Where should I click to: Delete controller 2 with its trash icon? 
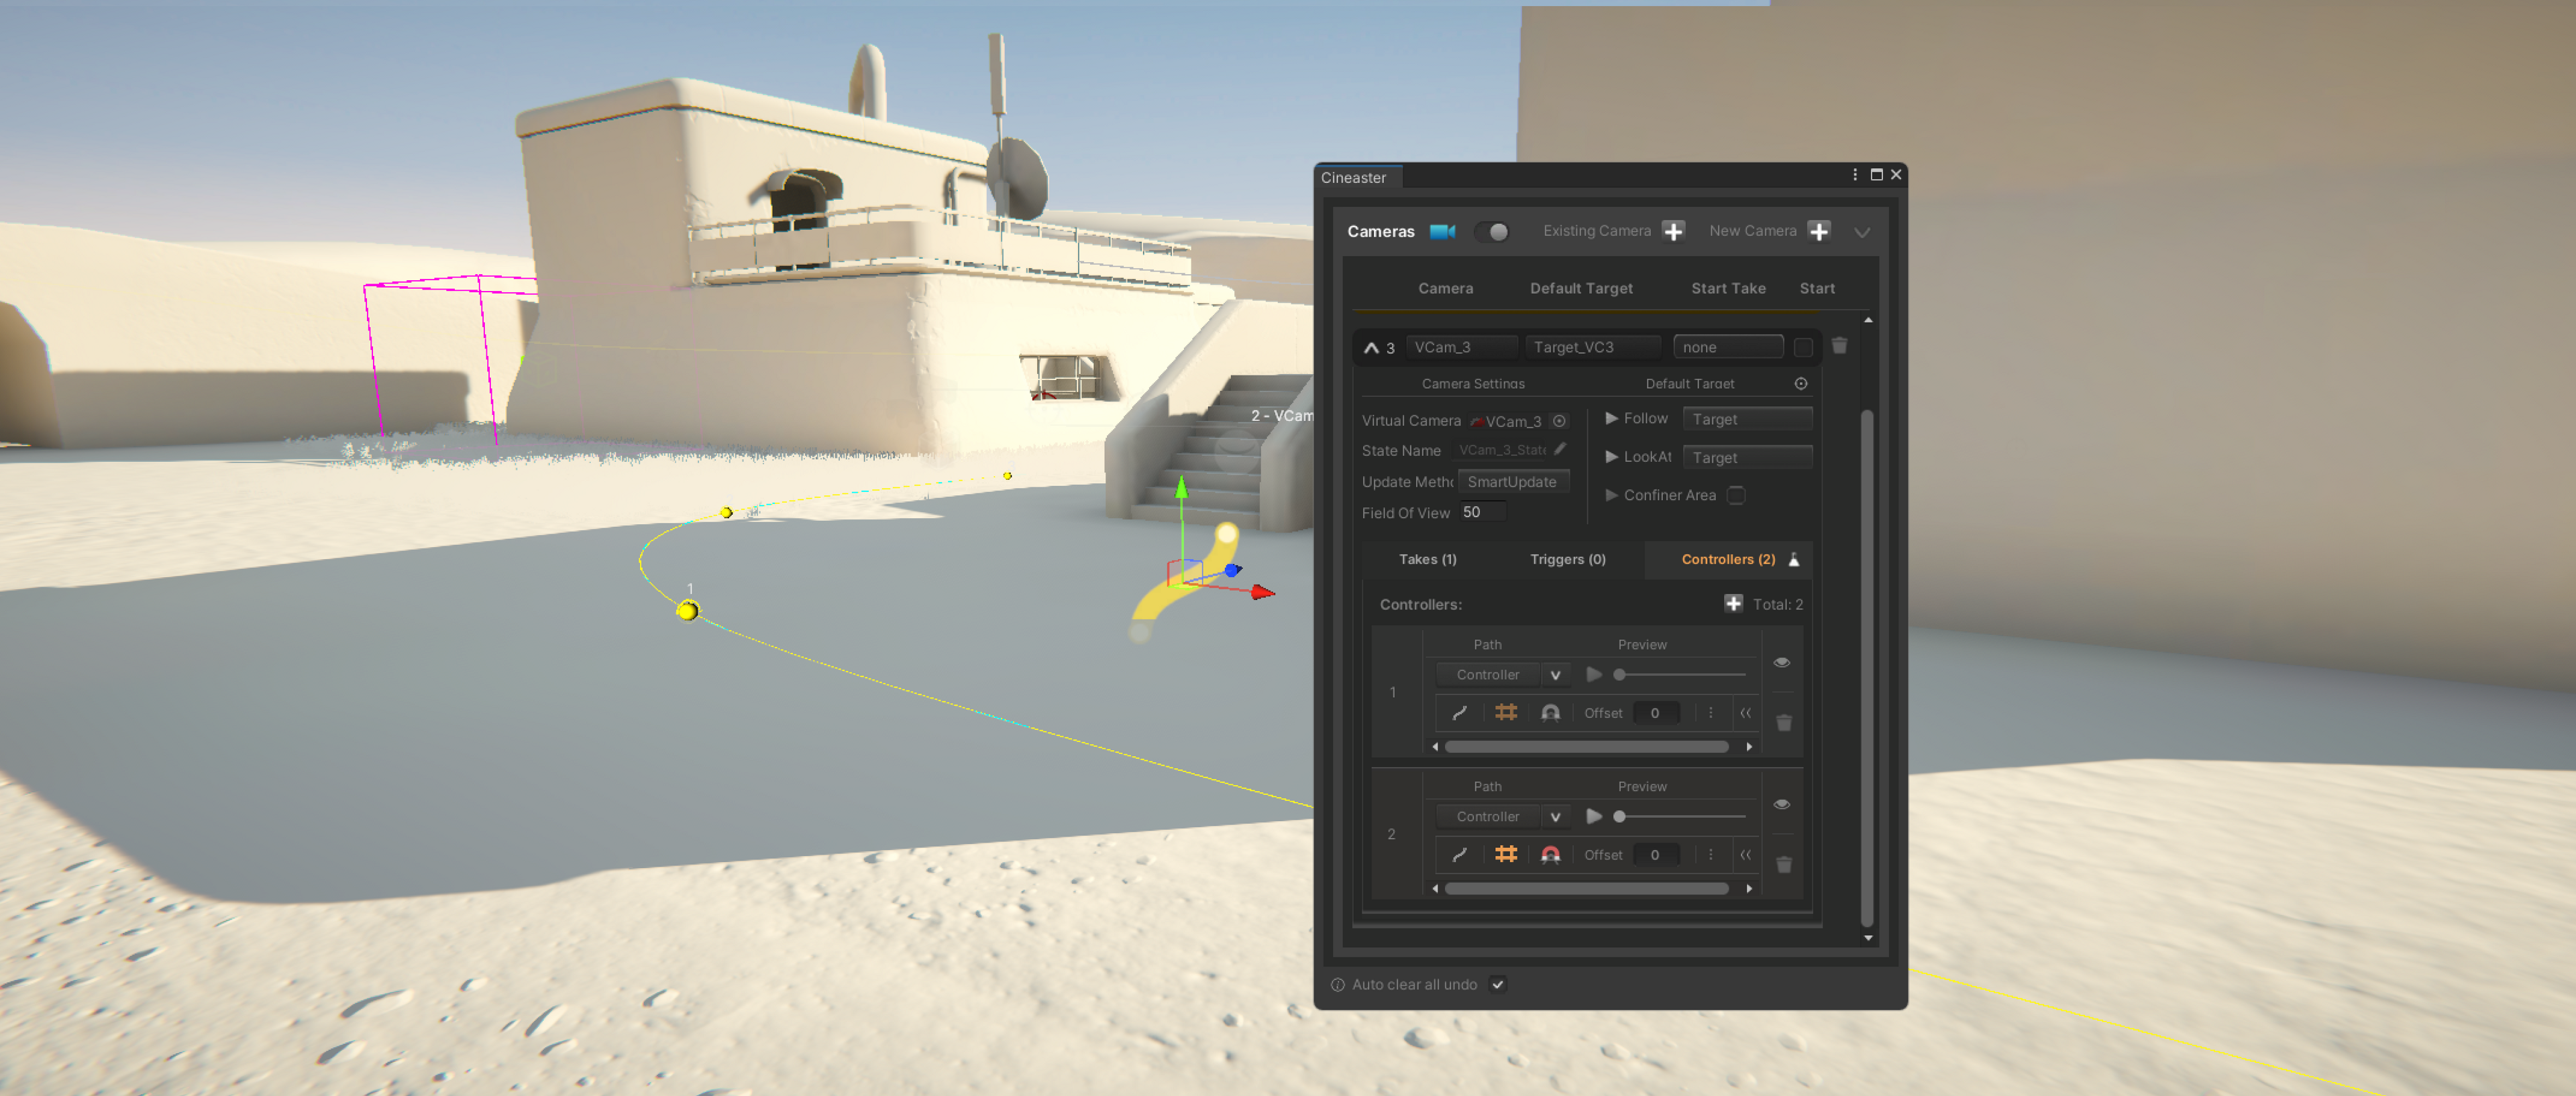[x=1783, y=864]
